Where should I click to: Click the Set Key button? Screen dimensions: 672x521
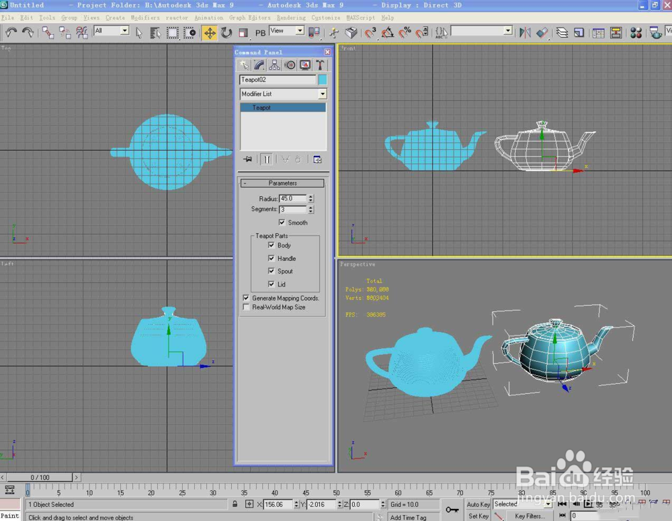tap(478, 516)
